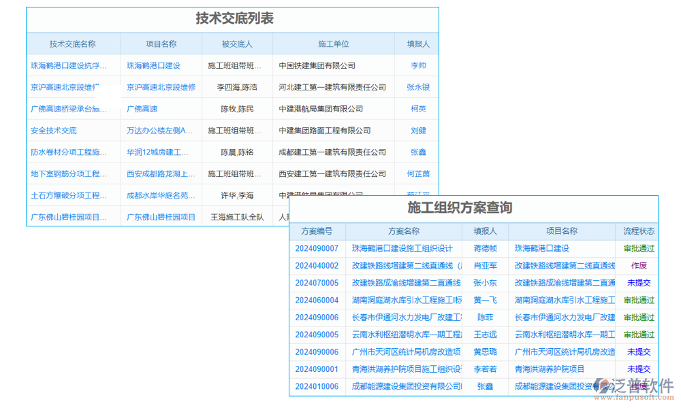The width and height of the screenshot is (681, 408).
Task: Open the 京沪高速北京段维修 project link
Action: coord(161,87)
